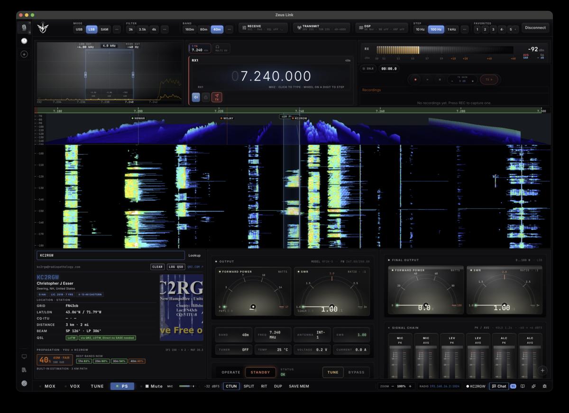
Task: Select favorite slot 3
Action: 493,29
